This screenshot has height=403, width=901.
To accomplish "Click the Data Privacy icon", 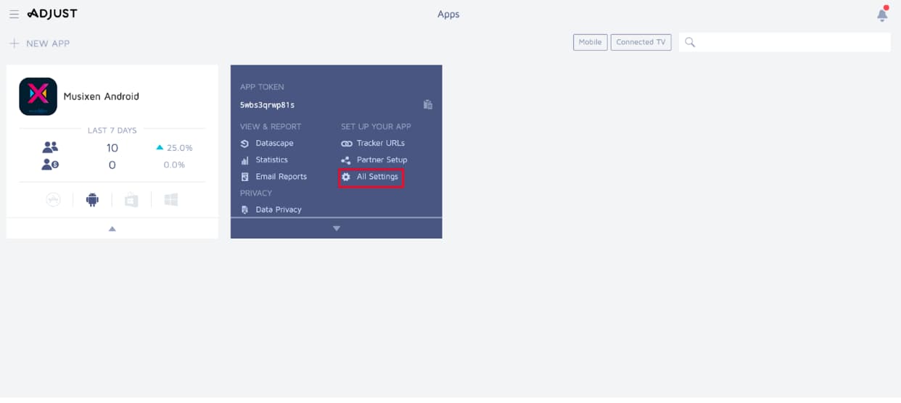I will tap(244, 209).
